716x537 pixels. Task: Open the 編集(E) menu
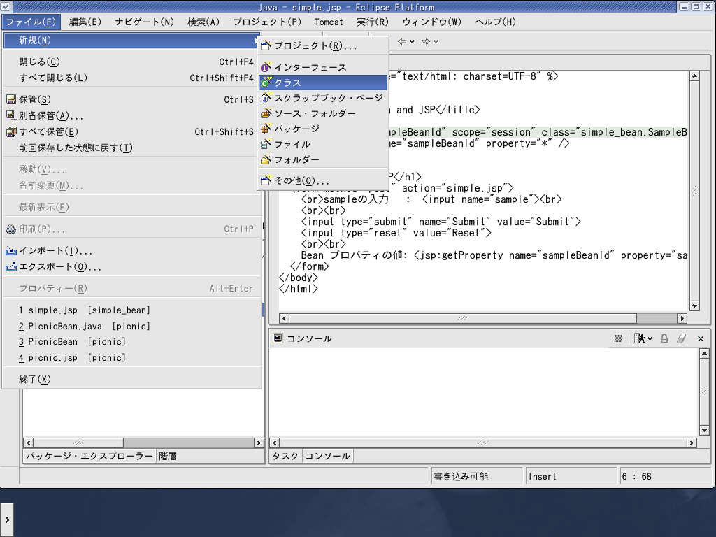[85, 22]
